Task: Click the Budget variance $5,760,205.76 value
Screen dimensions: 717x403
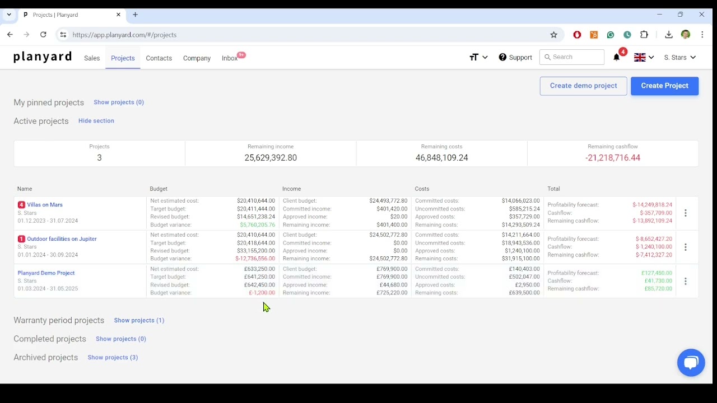Action: coord(257,225)
